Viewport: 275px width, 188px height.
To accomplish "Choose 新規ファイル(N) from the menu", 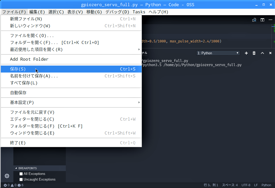I will 71,19.
